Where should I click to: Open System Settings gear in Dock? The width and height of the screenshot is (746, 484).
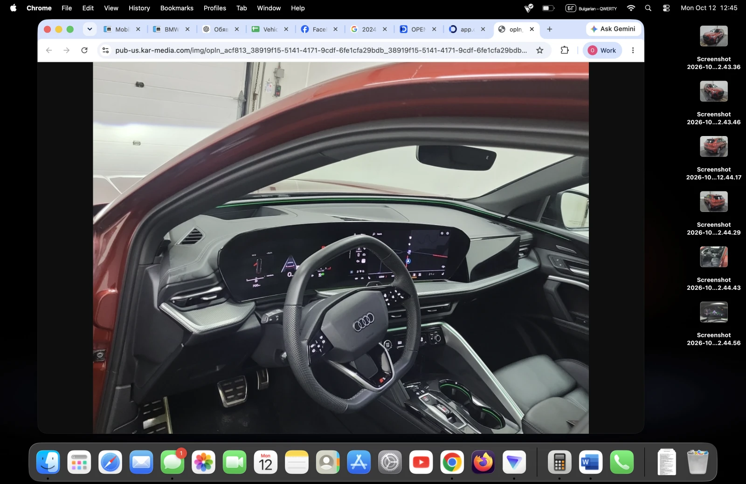[x=390, y=463]
